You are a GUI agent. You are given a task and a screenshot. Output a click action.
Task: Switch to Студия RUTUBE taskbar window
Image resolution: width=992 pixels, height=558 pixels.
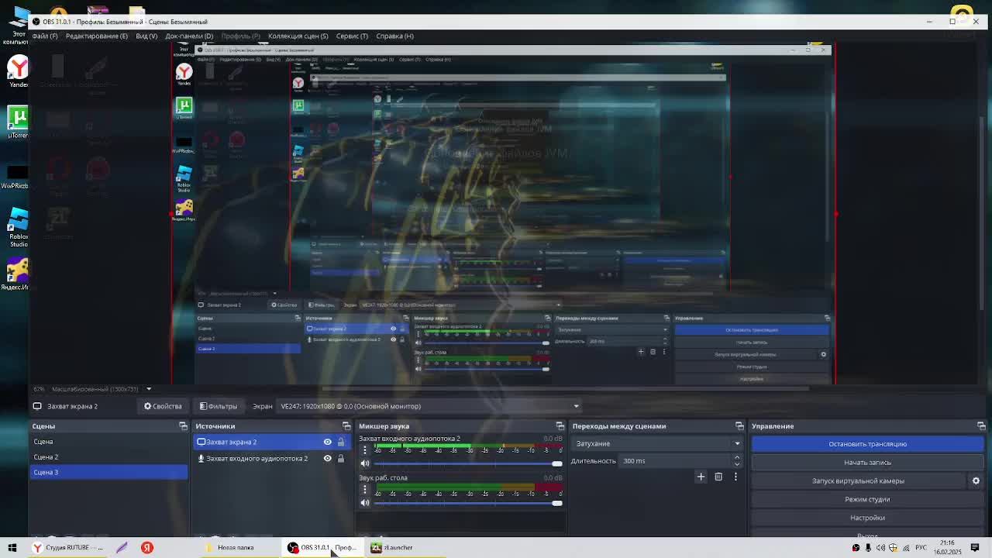[x=67, y=548]
